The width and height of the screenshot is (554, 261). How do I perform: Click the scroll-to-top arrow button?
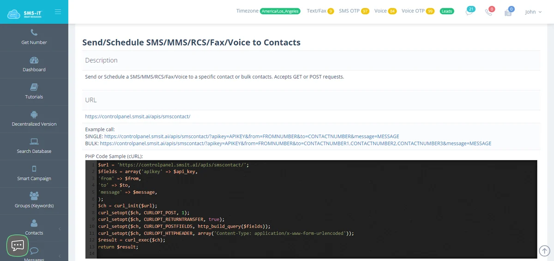(544, 250)
